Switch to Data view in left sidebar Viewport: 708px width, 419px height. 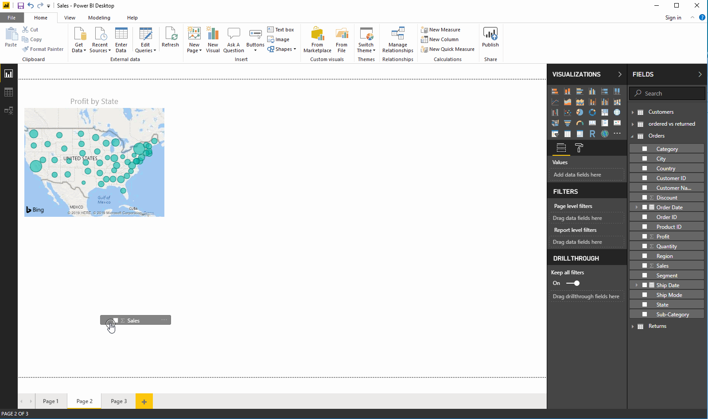8,92
